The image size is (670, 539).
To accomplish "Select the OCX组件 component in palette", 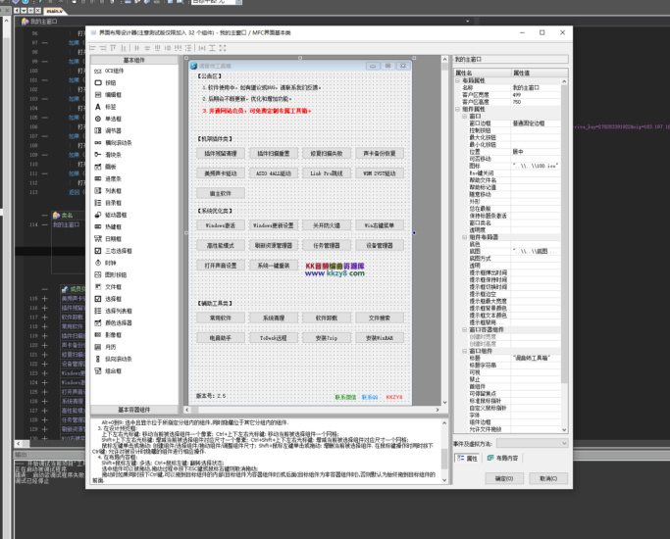I will pyautogui.click(x=116, y=72).
